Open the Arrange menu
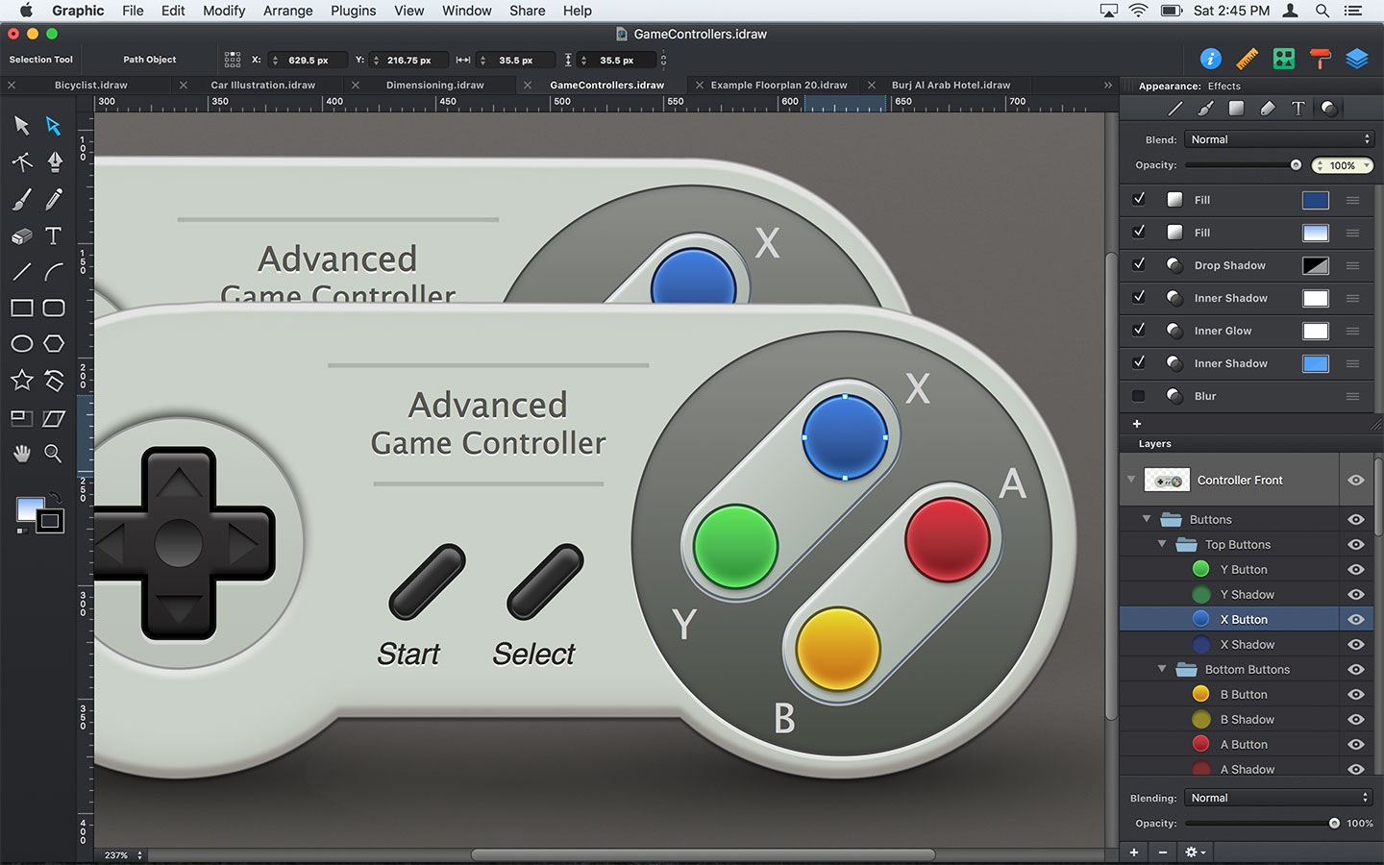The image size is (1384, 865). pyautogui.click(x=287, y=11)
